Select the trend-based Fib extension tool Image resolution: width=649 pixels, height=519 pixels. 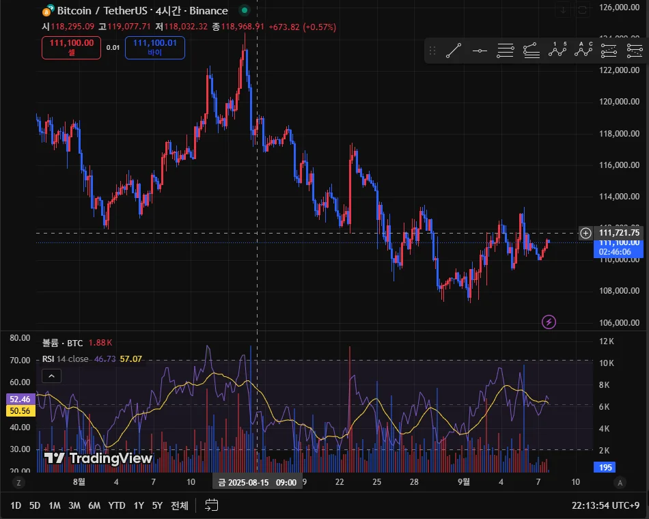[x=531, y=51]
